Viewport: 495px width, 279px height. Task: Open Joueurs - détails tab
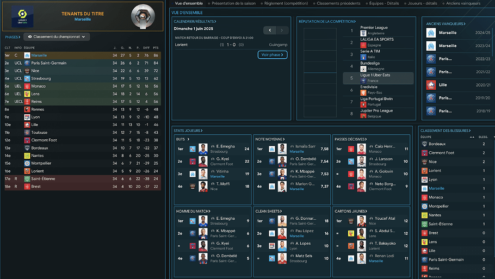(x=423, y=3)
